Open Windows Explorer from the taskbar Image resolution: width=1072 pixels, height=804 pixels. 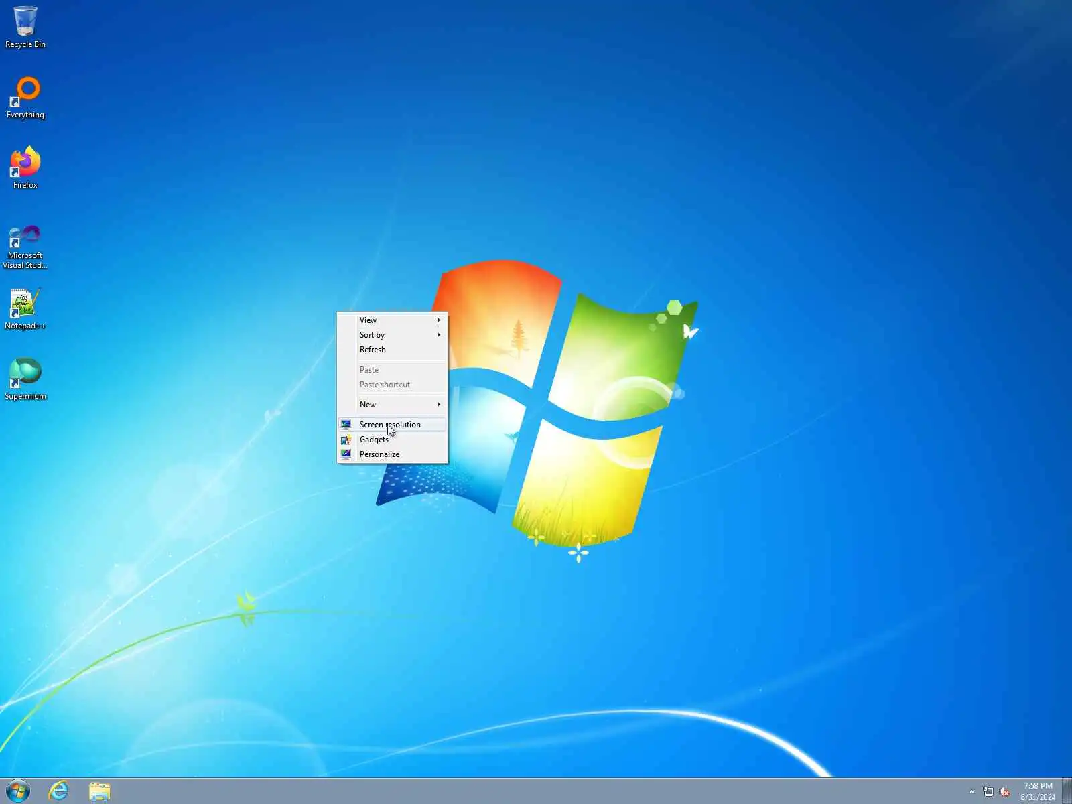tap(100, 791)
